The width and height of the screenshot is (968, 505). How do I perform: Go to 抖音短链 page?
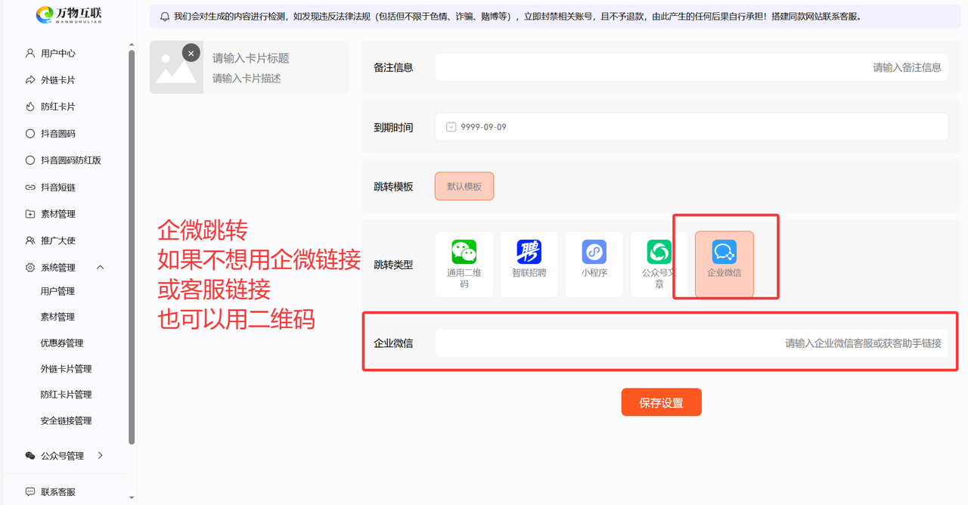(58, 187)
